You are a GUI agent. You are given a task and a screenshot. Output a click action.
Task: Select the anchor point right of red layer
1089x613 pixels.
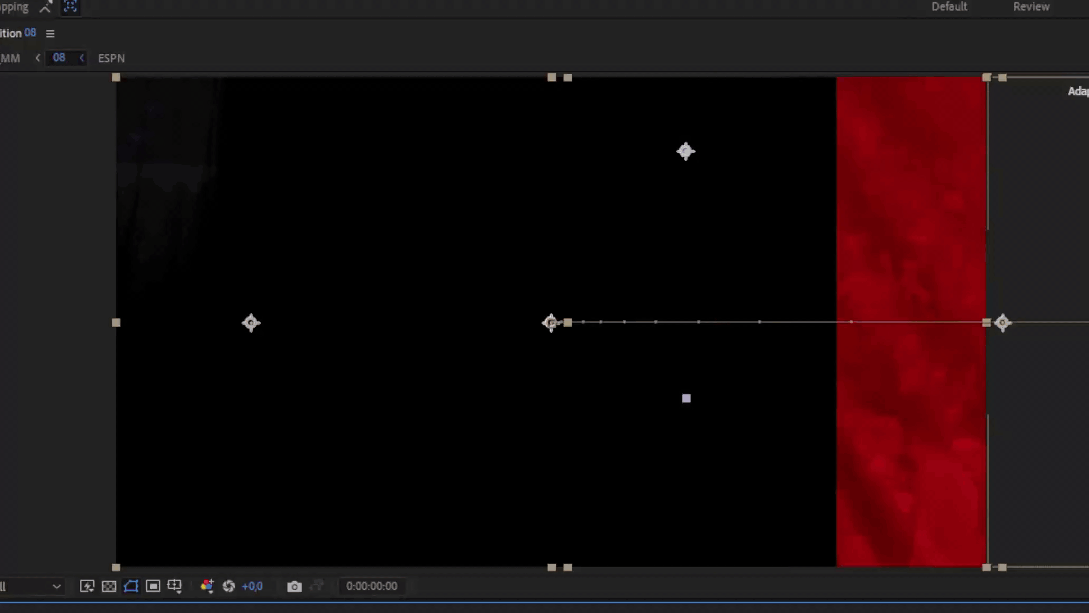click(x=1002, y=323)
